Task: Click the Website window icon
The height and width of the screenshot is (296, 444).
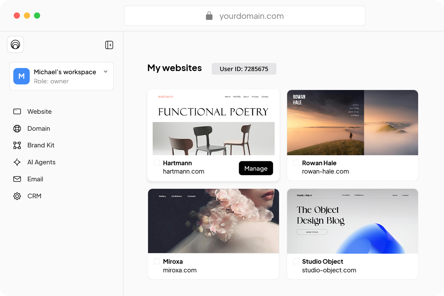Action: 17,112
